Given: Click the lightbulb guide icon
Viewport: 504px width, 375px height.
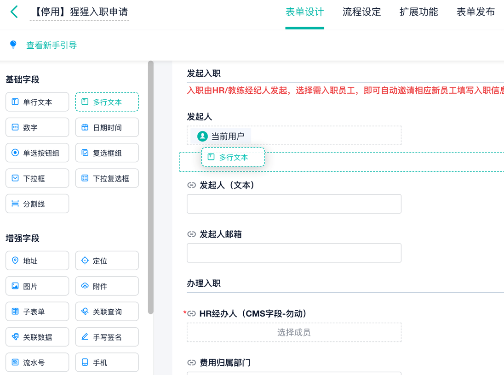Looking at the screenshot, I should (13, 45).
